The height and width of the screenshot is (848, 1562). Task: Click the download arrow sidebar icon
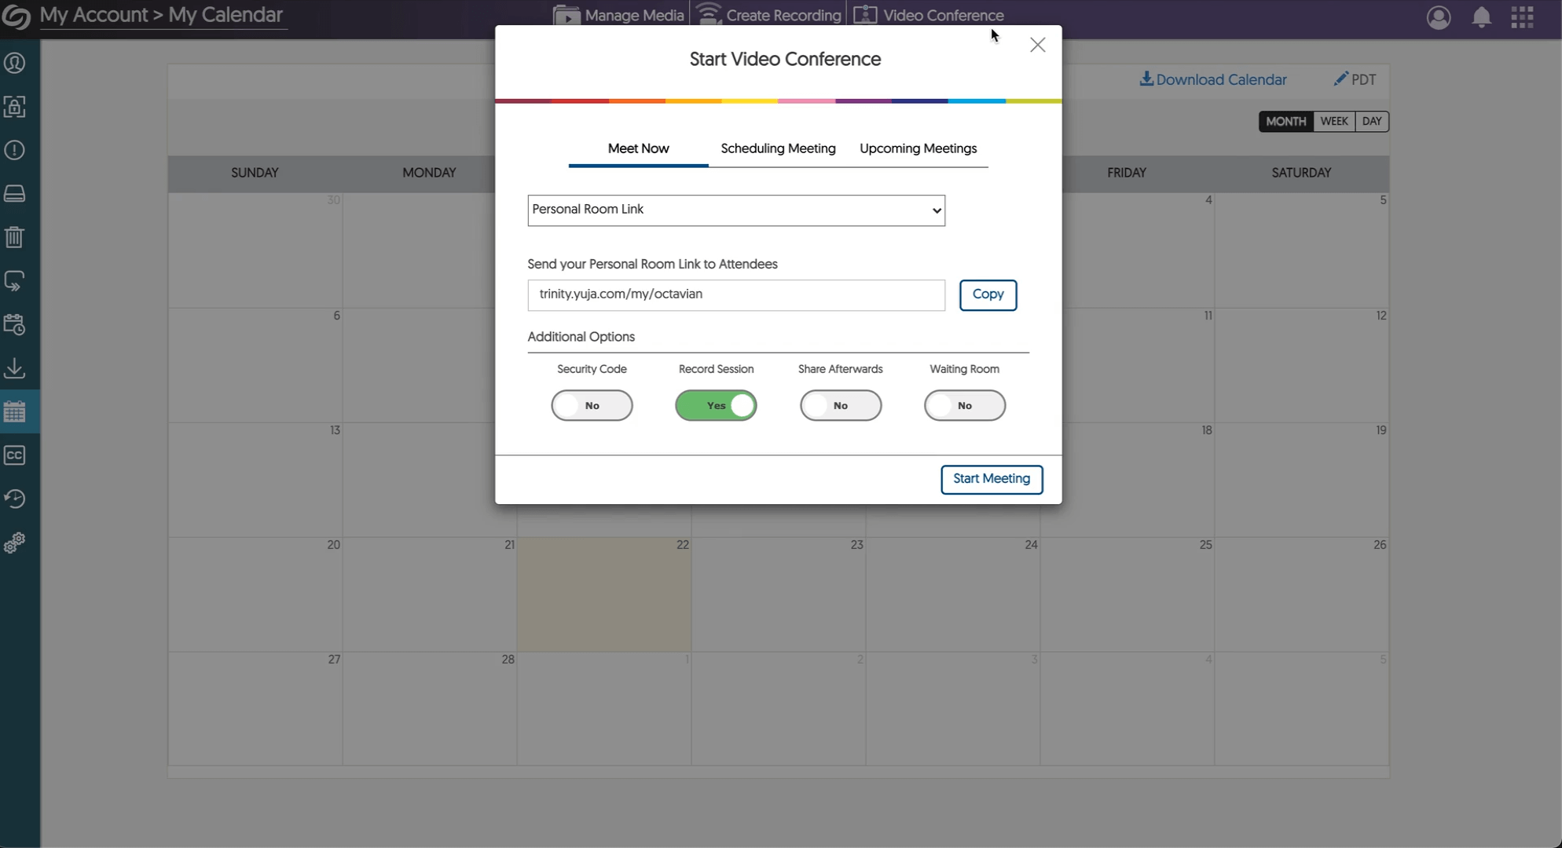pos(15,368)
